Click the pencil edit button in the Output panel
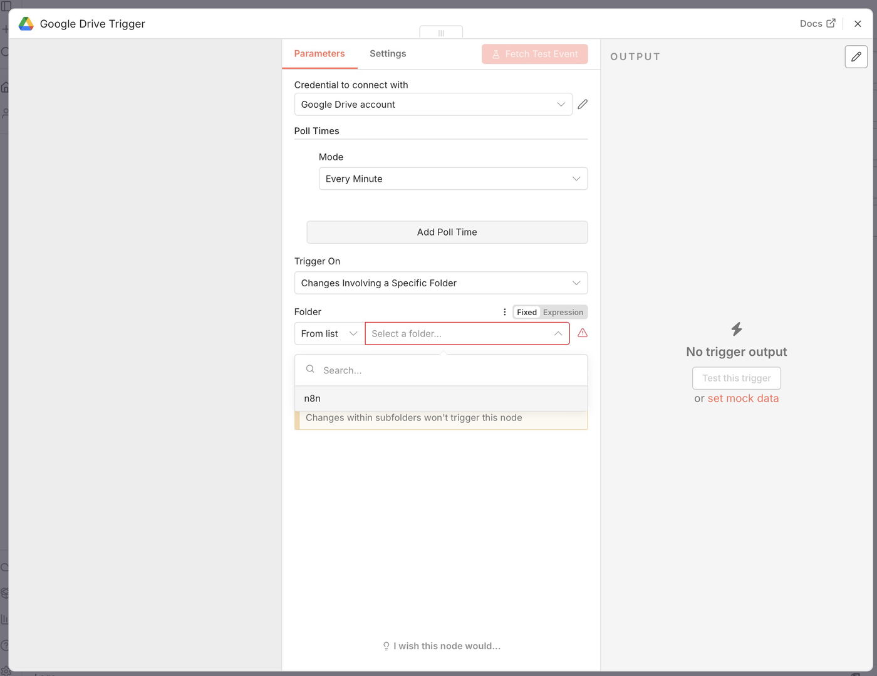The image size is (877, 676). point(856,56)
